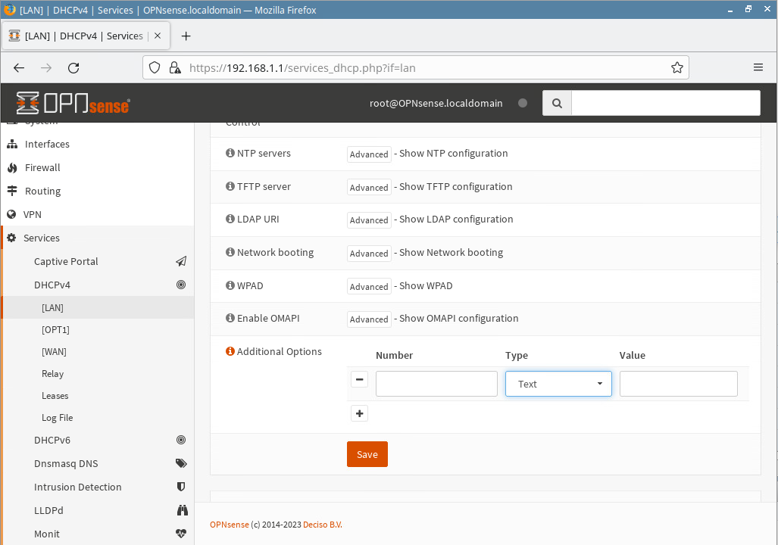The width and height of the screenshot is (778, 545).
Task: Reload the page with the browser refresh icon
Action: (x=73, y=67)
